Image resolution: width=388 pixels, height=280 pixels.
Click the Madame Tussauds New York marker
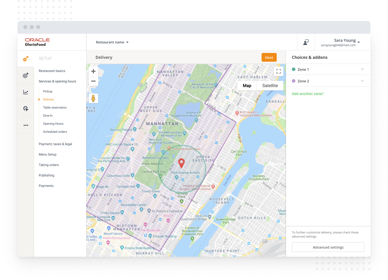(x=113, y=217)
